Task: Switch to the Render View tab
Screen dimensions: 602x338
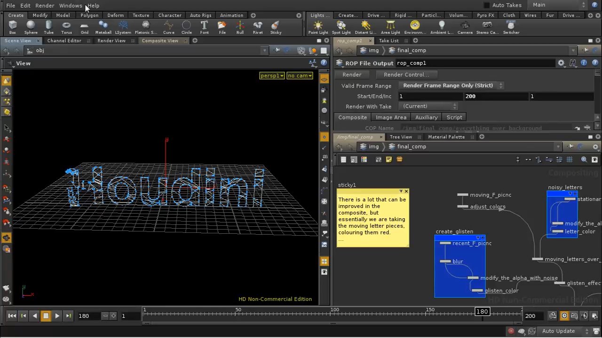Action: click(111, 40)
